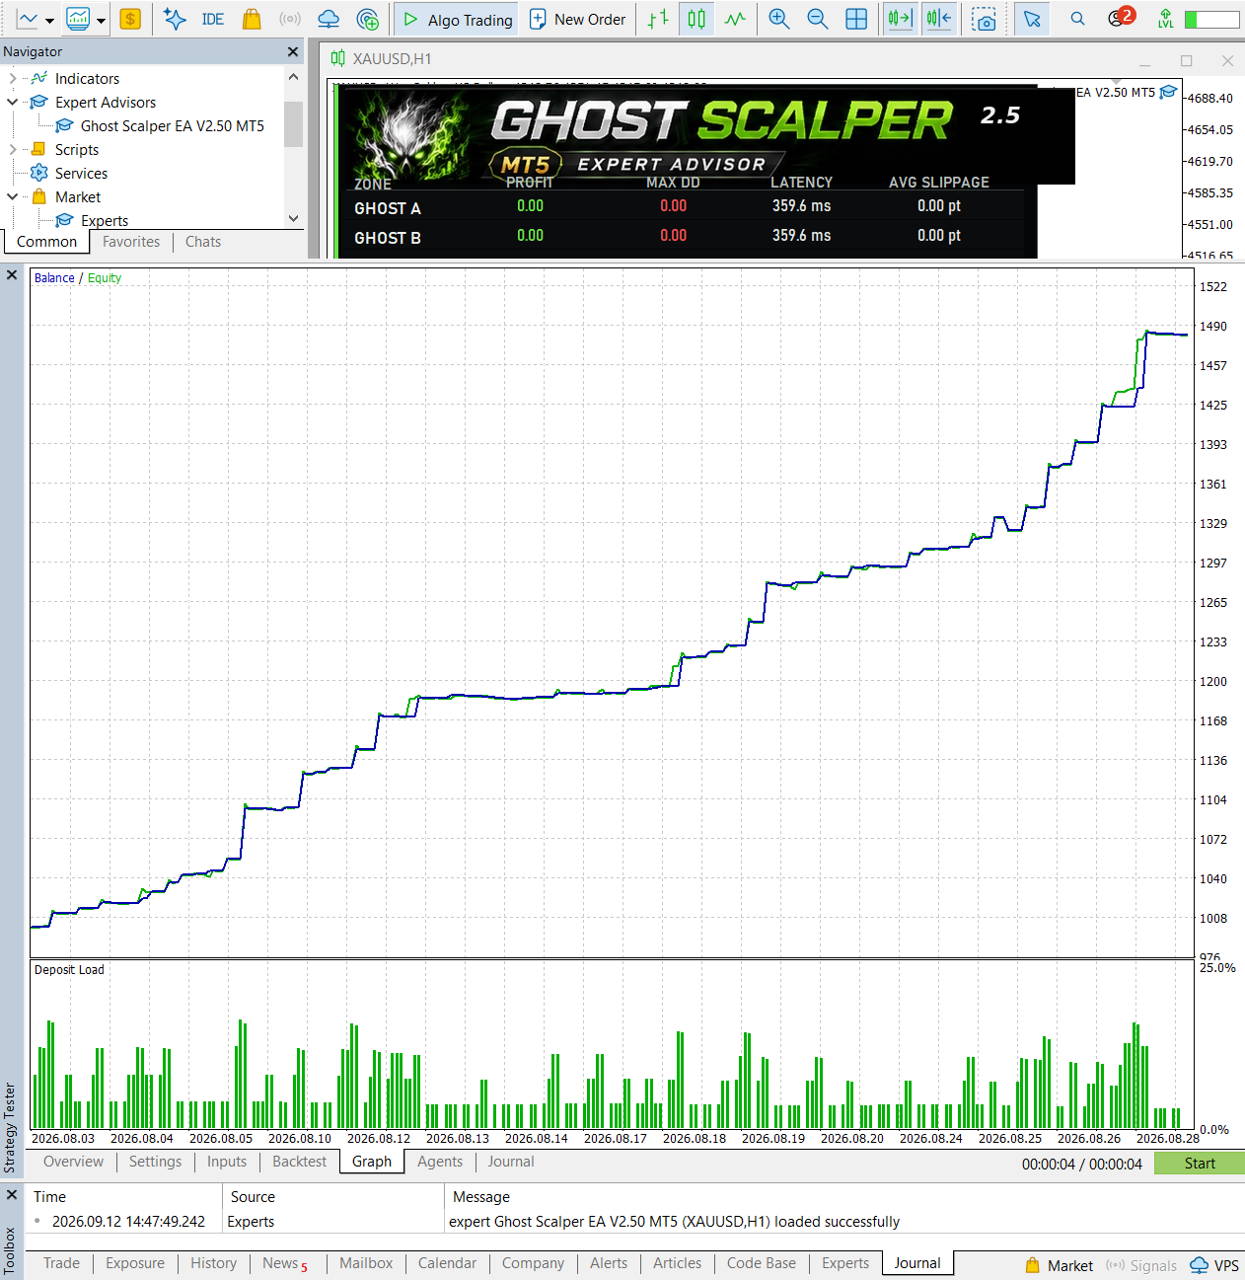1245x1280 pixels.
Task: Switch to Navigator Common tab
Action: coord(46,242)
